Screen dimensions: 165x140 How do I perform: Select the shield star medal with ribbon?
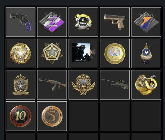point(20,85)
